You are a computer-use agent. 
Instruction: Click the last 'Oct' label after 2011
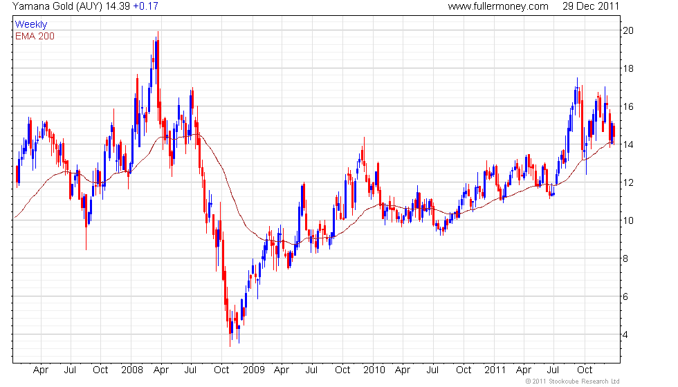coord(585,370)
